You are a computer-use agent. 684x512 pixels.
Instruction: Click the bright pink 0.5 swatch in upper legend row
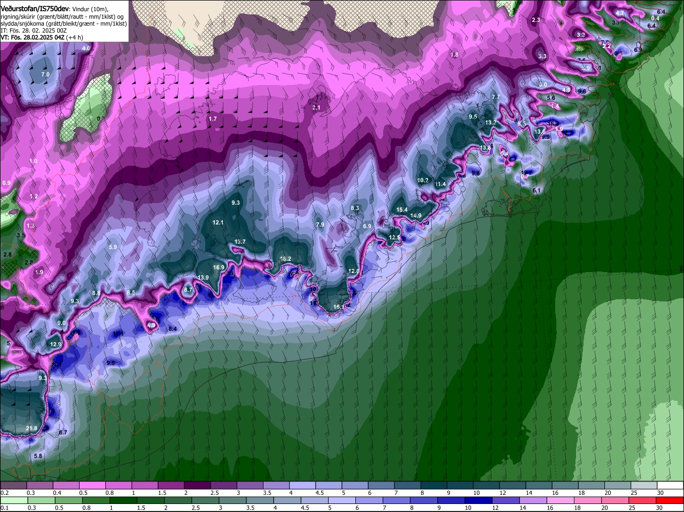point(91,485)
